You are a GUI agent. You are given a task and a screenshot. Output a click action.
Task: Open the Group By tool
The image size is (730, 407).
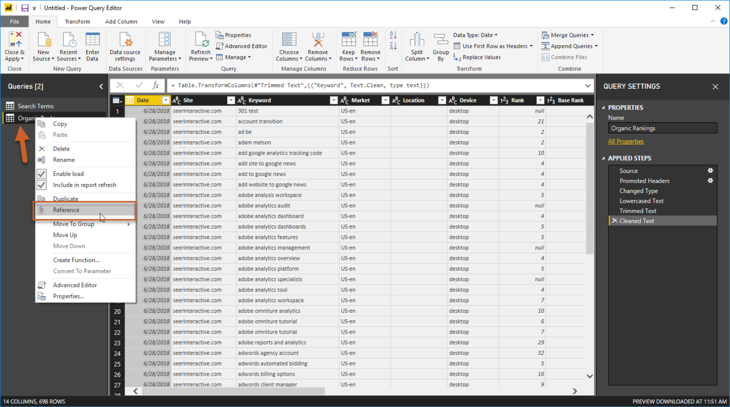(x=440, y=46)
